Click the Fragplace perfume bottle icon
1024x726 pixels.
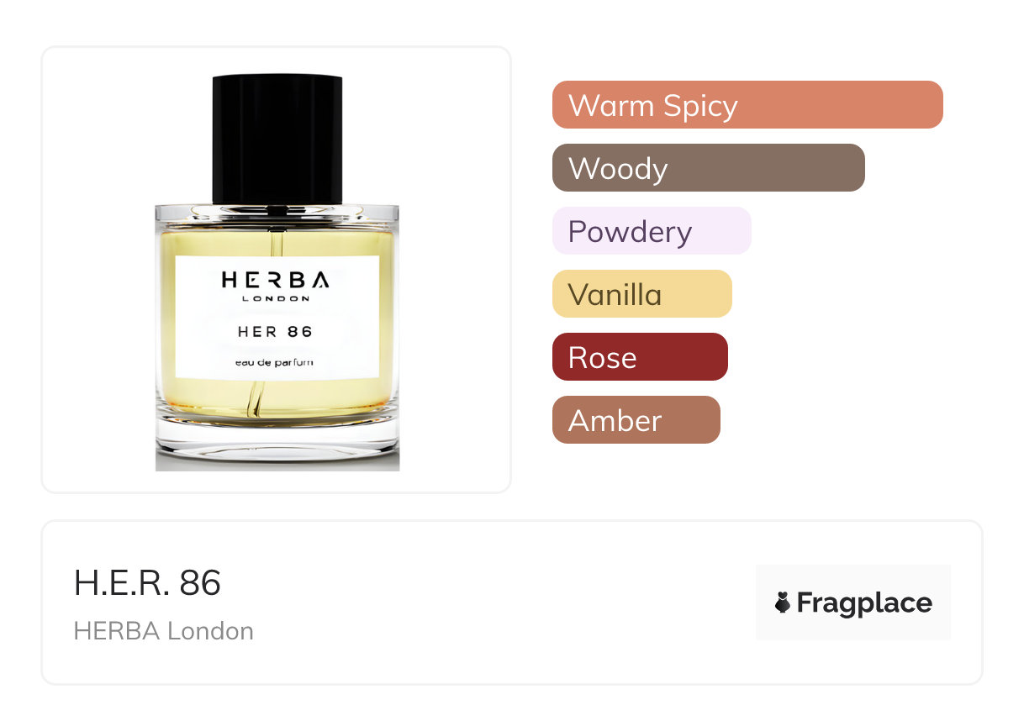pyautogui.click(x=783, y=602)
